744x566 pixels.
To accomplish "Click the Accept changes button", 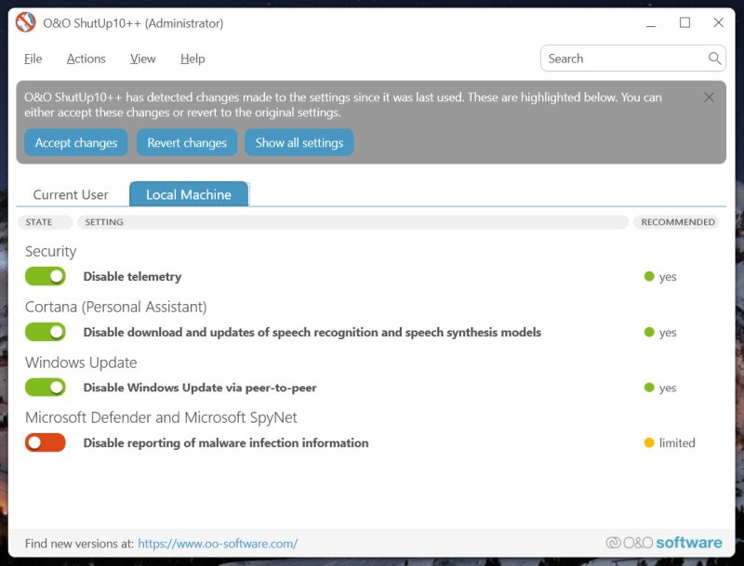I will click(x=76, y=143).
